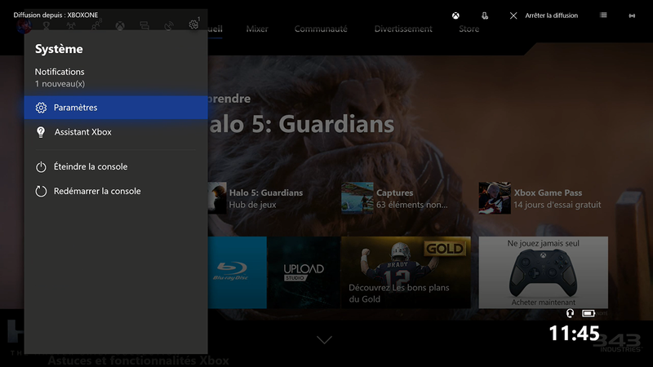The image size is (653, 367).
Task: Expand more content with the down chevron
Action: pos(324,340)
